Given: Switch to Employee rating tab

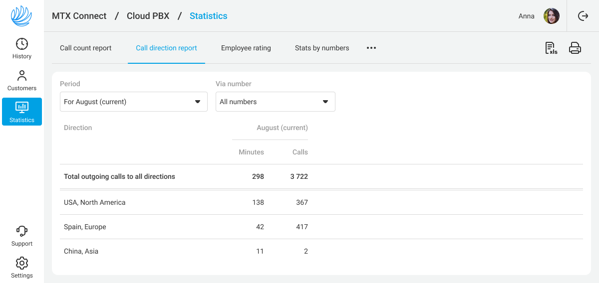Looking at the screenshot, I should coord(246,48).
